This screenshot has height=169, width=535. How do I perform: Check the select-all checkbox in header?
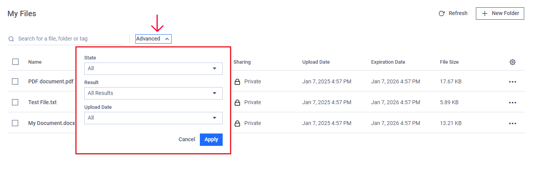coord(15,62)
